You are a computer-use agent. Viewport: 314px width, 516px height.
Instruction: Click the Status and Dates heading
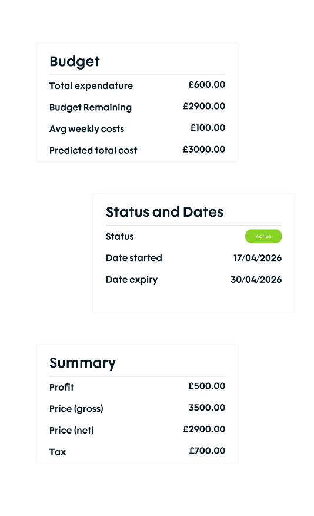click(164, 212)
